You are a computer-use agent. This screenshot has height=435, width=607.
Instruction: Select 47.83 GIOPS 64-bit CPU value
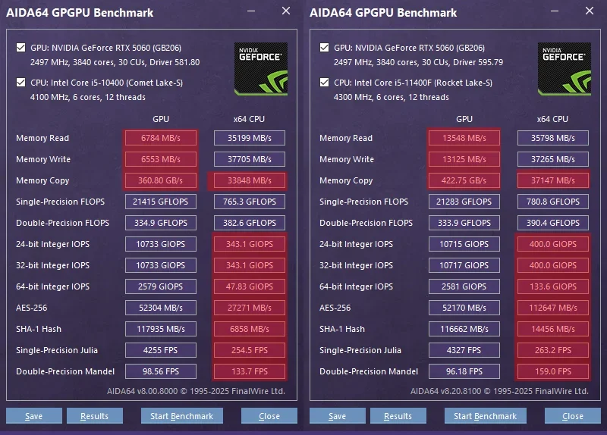tap(250, 286)
